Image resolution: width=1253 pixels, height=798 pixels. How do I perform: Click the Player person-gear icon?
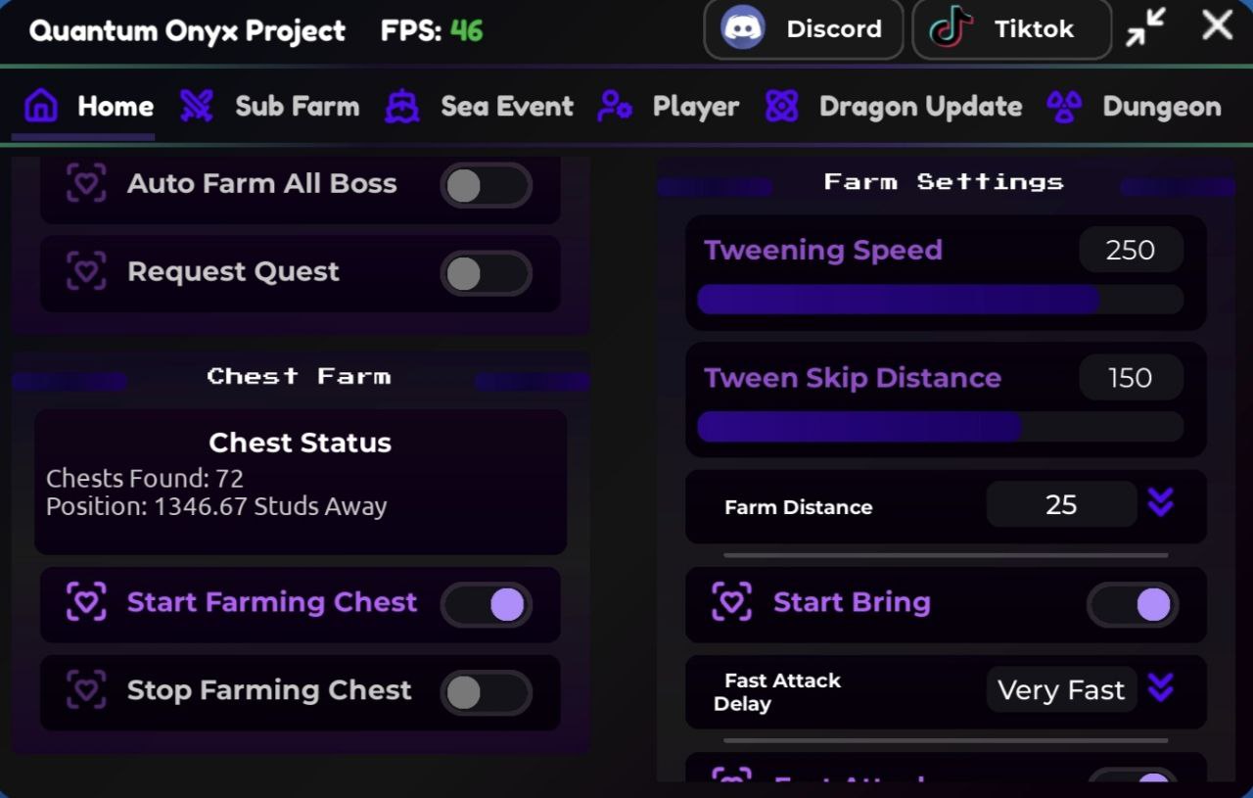615,106
